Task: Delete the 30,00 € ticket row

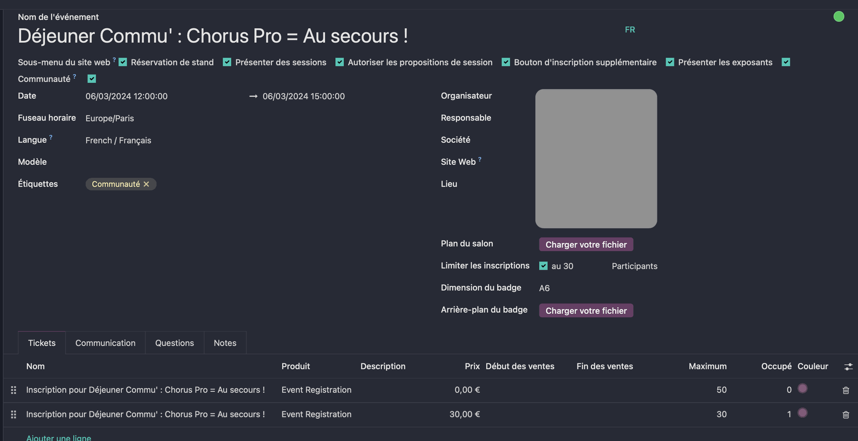Action: click(845, 415)
